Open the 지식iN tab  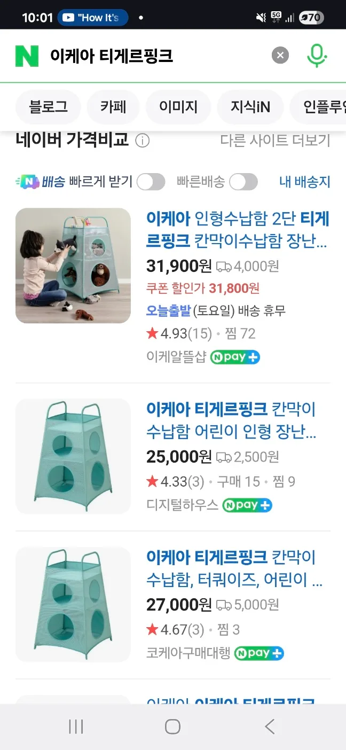pos(250,107)
